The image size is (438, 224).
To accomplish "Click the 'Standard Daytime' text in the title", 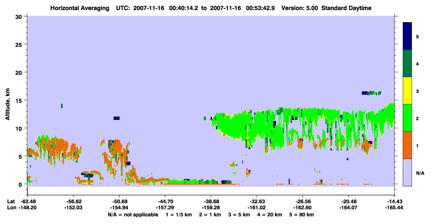I will coord(346,8).
